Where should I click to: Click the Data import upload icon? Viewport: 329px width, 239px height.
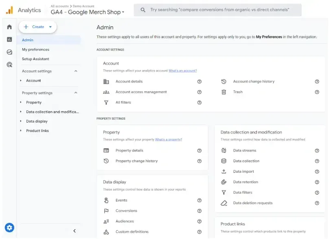[224, 171]
